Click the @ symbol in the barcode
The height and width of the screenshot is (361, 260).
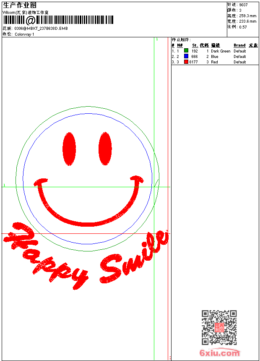coord(30,20)
